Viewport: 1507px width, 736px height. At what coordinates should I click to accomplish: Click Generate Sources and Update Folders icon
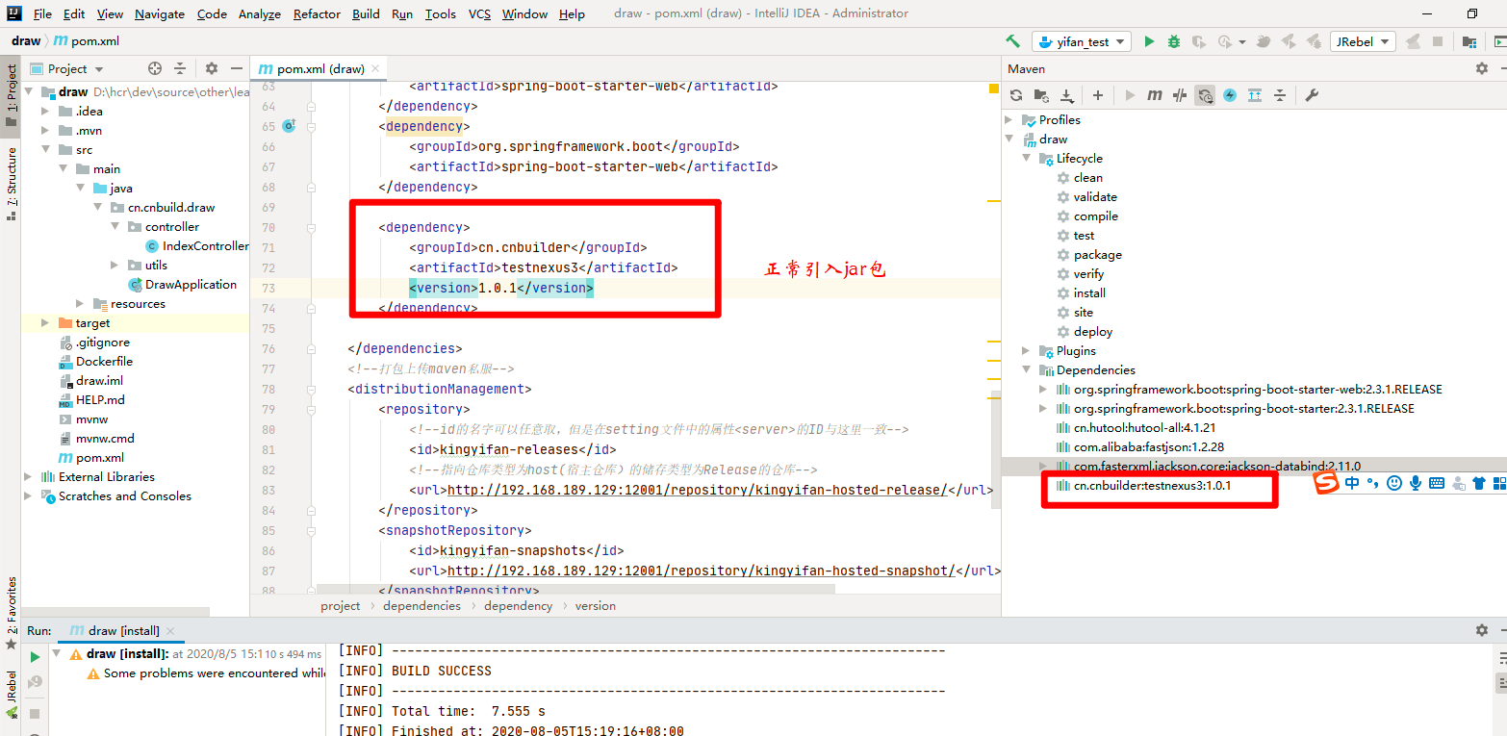pos(1041,95)
